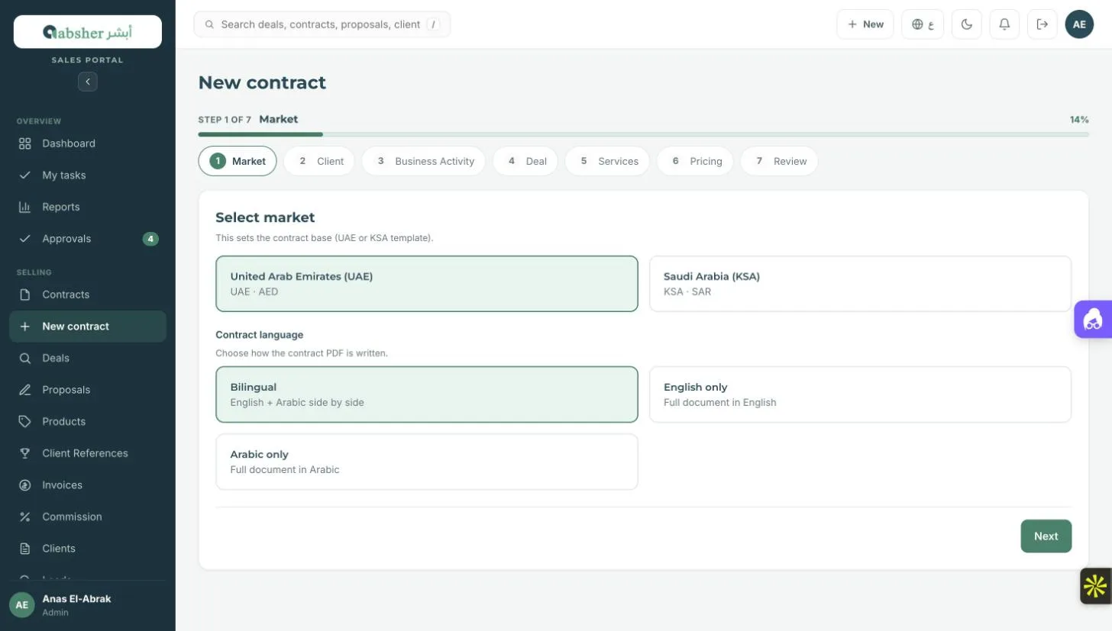Select Saudi Arabia (KSA) market

(860, 284)
